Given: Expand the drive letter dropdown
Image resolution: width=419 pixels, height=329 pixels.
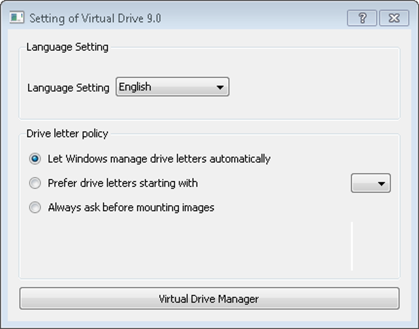Looking at the screenshot, I should (x=371, y=183).
